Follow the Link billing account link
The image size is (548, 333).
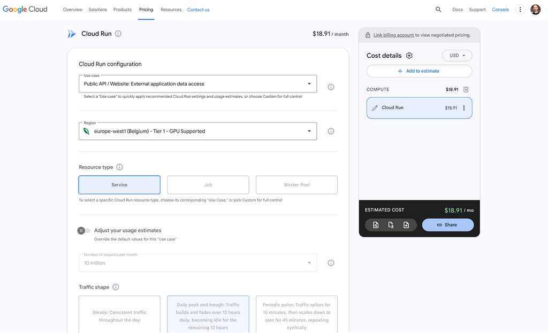click(x=393, y=35)
